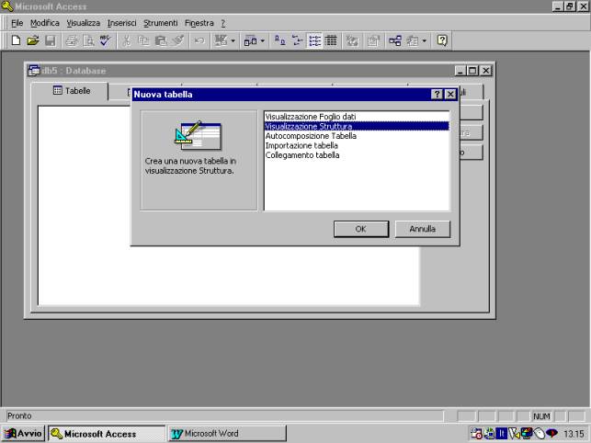Open the New Object dropdown arrow
The image size is (591, 443).
(x=424, y=40)
